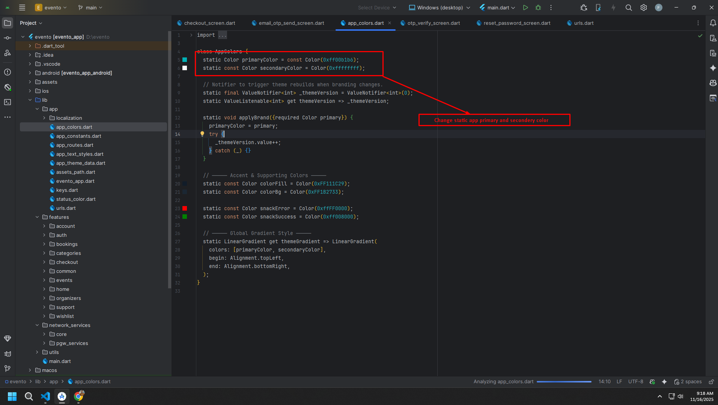This screenshot has height=405, width=718.
Task: Open the Gemini AI assistant panel
Action: (x=713, y=68)
